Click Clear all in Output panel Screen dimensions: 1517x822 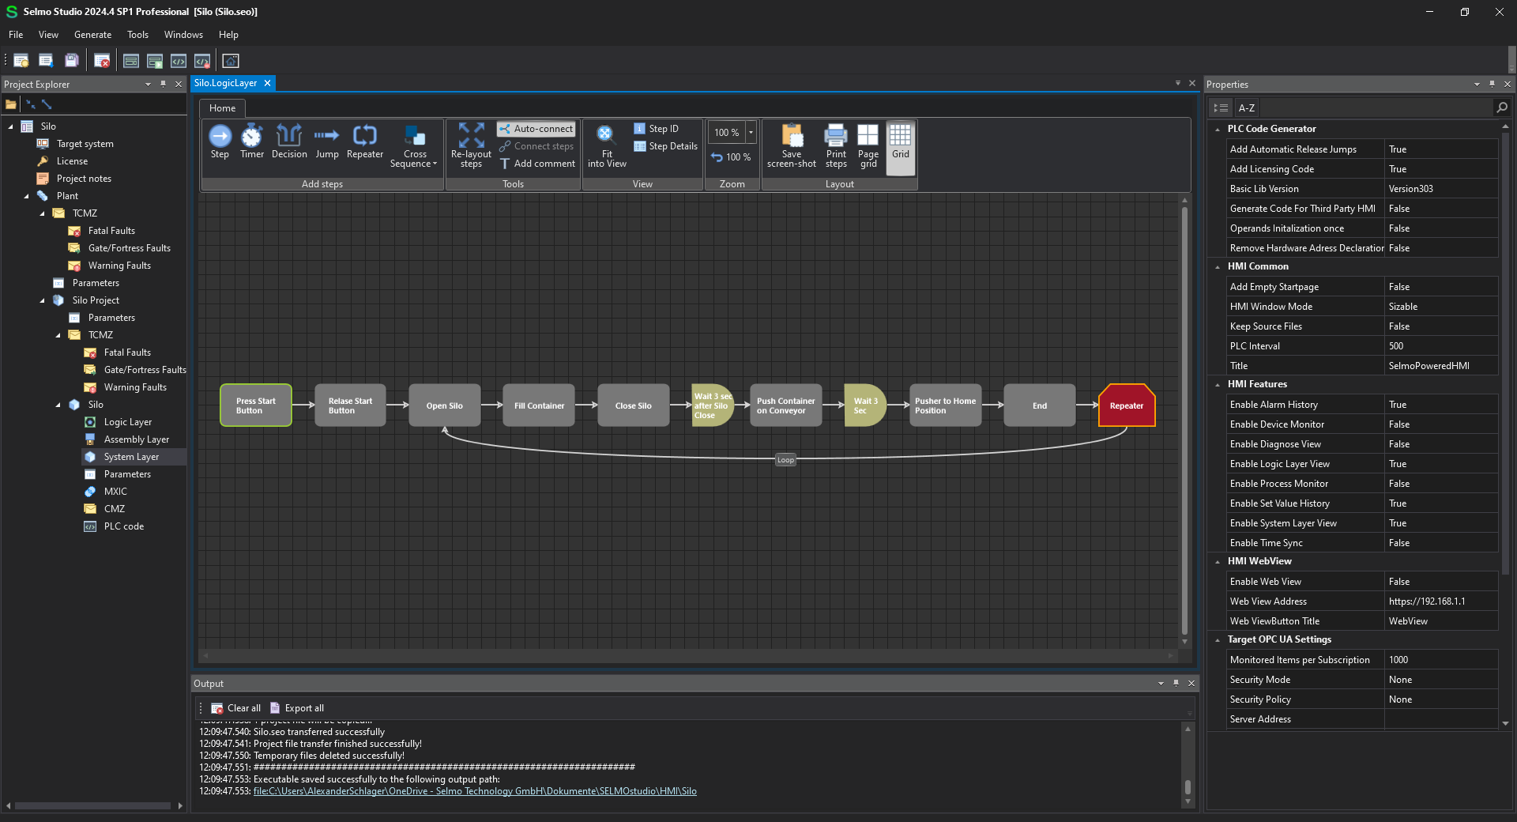coord(236,708)
